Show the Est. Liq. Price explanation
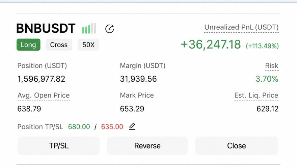Screen dimensions: 297x167 coord(256,95)
